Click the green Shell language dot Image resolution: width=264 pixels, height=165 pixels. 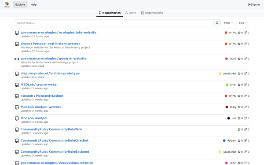pos(227,84)
